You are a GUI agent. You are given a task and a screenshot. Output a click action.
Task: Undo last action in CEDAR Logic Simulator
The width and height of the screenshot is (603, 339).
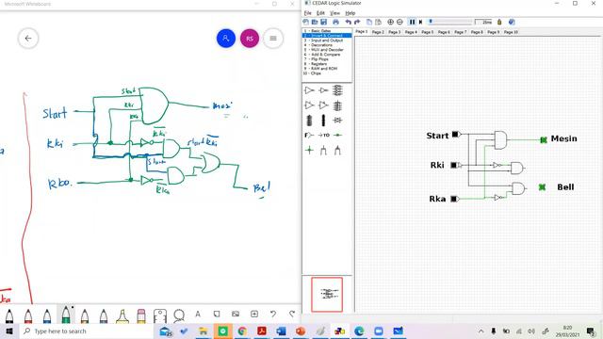point(349,22)
